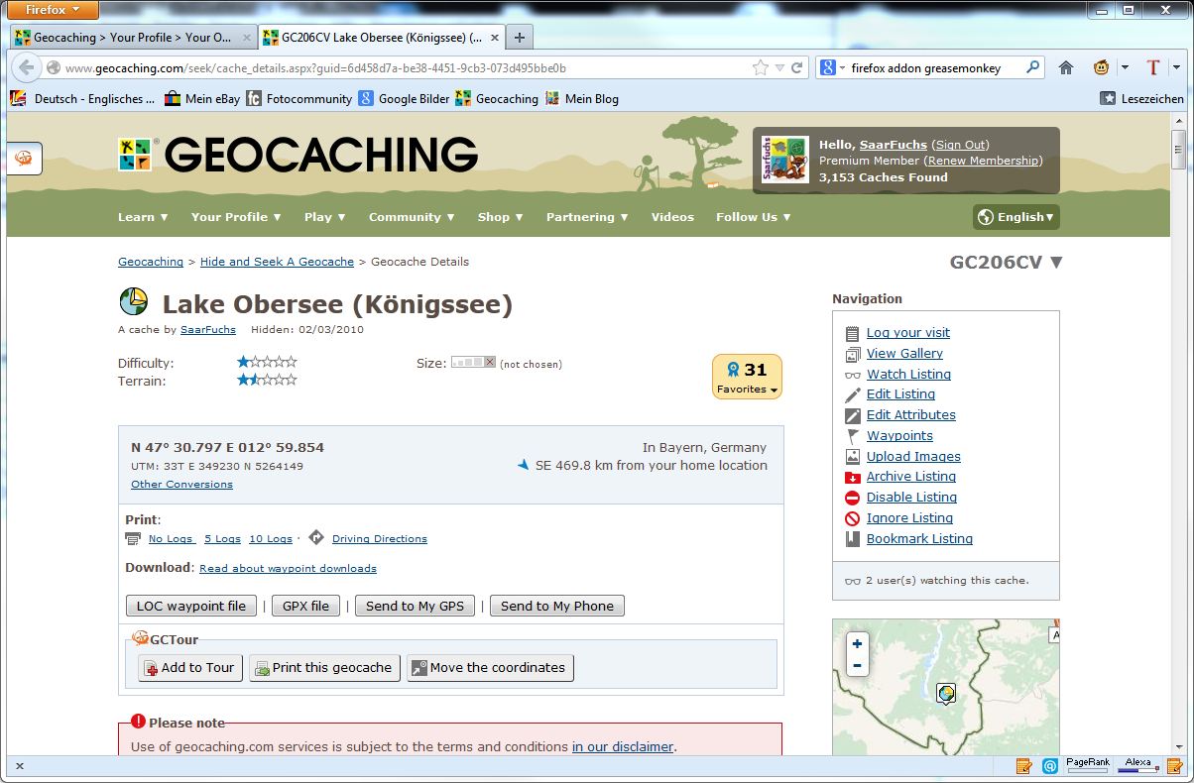Expand the Follow Us menu
This screenshot has height=783, width=1194.
[754, 217]
